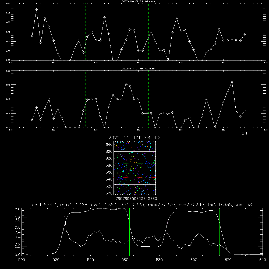The width and height of the screenshot is (269, 269).
Task: Click the lower white line near 525 in the image
Action: point(135,185)
